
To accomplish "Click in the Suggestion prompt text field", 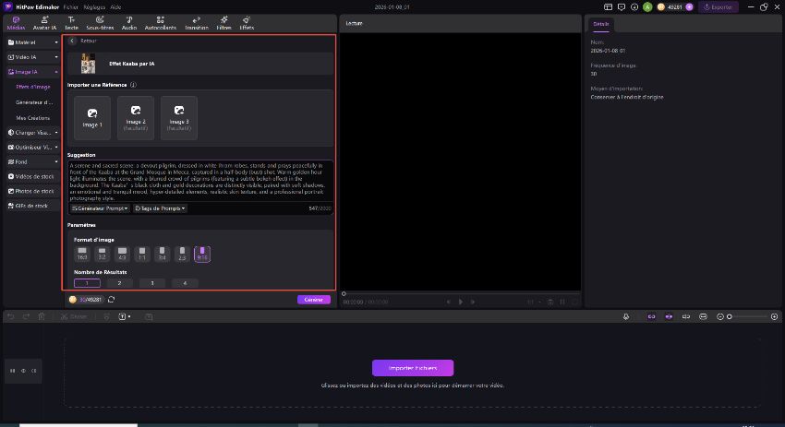I will coord(199,181).
